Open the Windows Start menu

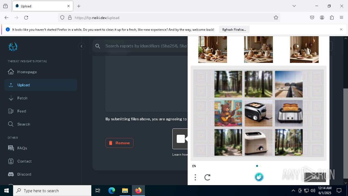(7, 191)
